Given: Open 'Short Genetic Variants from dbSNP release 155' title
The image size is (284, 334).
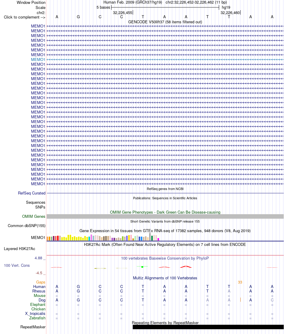Looking at the screenshot, I should [165, 222].
